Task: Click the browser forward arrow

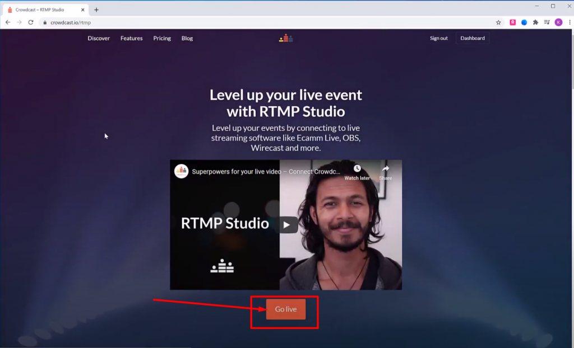Action: tap(19, 22)
